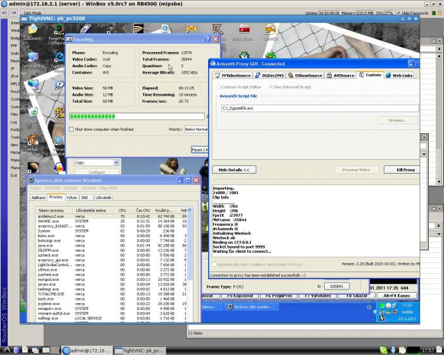This screenshot has width=444, height=355.
Task: Open the NAS desktop shortcut icon
Action: pos(192,29)
